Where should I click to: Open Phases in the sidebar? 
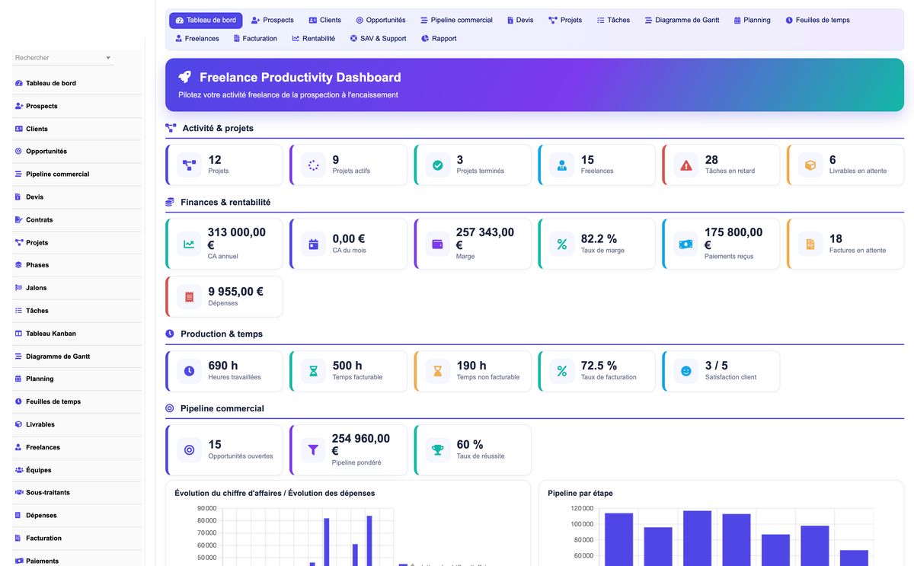[77, 265]
